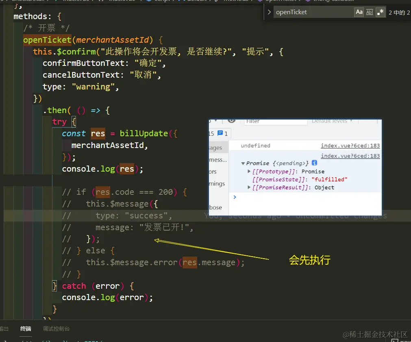Screen dimensions: 411x342
Task: Click the [[PromiseState]]: "fulfilled" line
Action: coord(300,179)
